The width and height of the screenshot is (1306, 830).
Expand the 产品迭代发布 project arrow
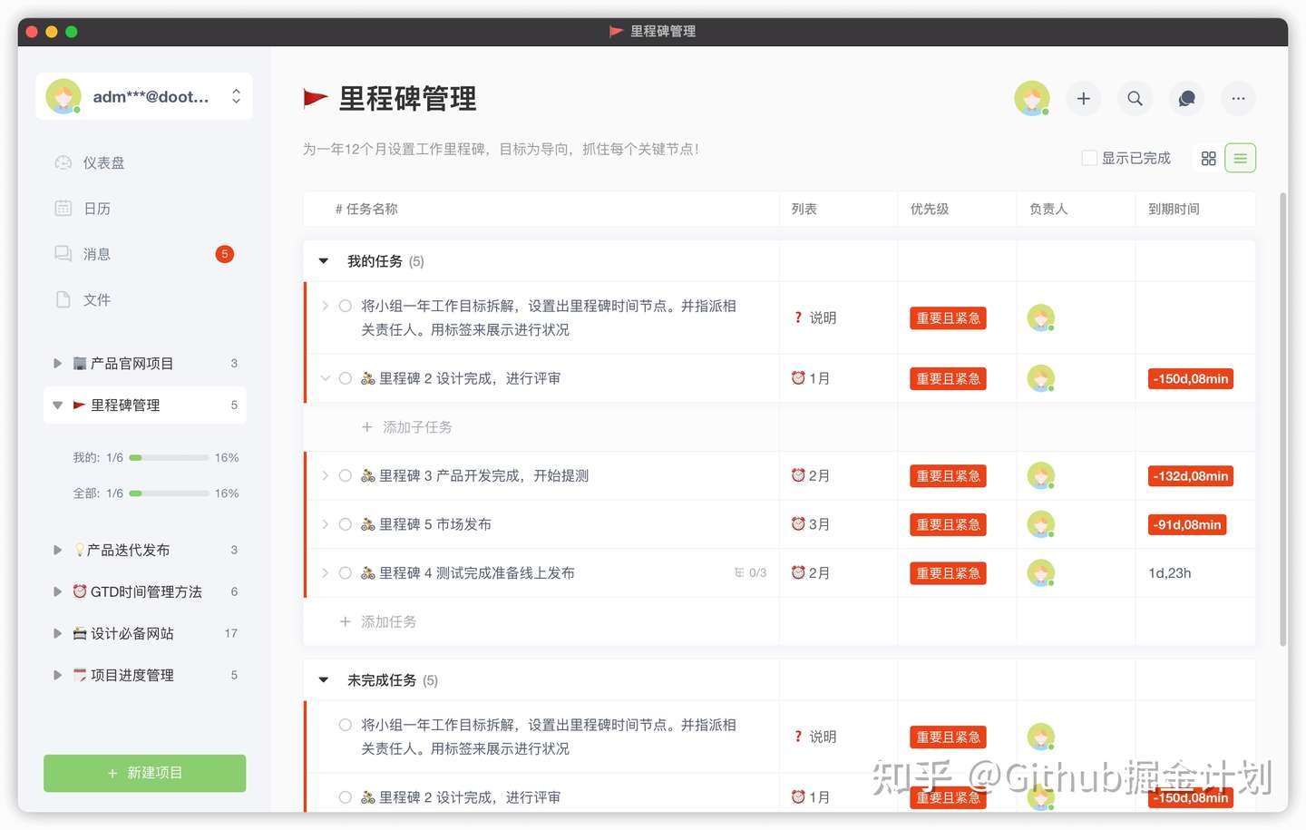[x=57, y=551]
